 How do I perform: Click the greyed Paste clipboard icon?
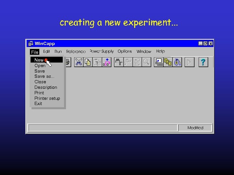(97, 62)
